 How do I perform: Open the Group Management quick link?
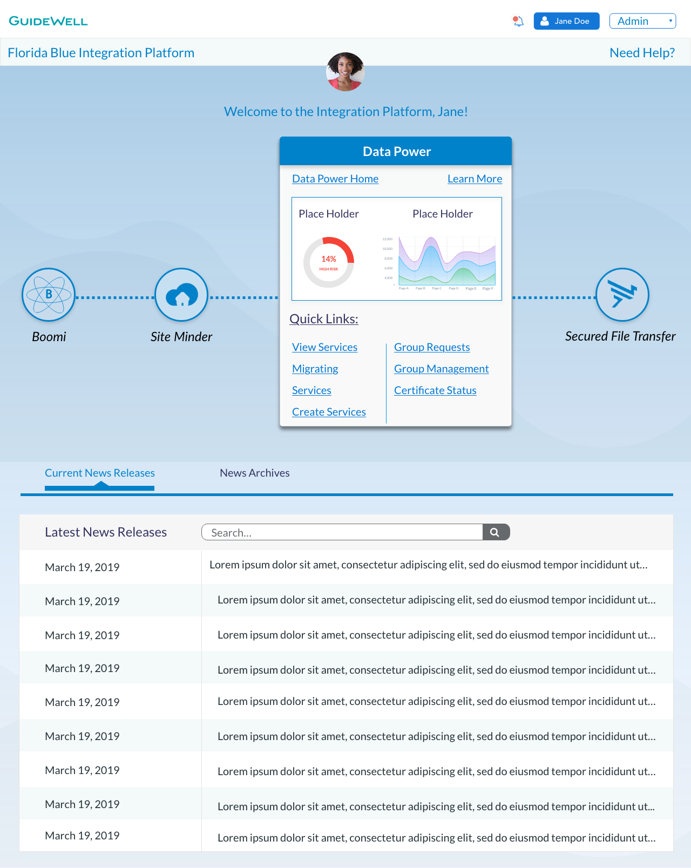[441, 369]
